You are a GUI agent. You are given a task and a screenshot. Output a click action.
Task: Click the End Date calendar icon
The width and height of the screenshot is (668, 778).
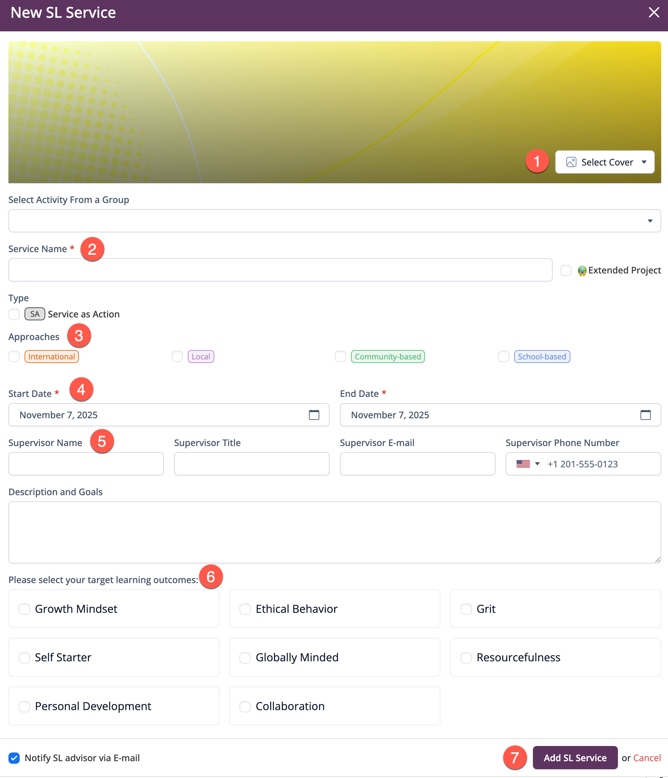tap(645, 414)
